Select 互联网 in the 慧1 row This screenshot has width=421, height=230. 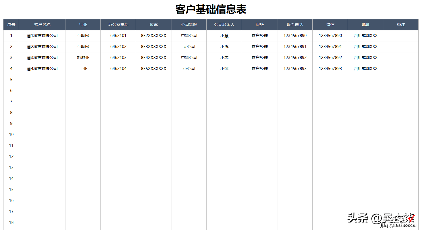(83, 36)
